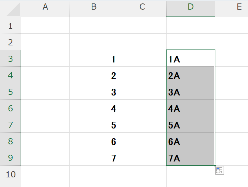
Task: Select row 10 header
Action: (10, 174)
